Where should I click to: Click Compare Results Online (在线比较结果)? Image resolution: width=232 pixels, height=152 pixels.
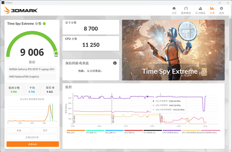[x=33, y=137]
